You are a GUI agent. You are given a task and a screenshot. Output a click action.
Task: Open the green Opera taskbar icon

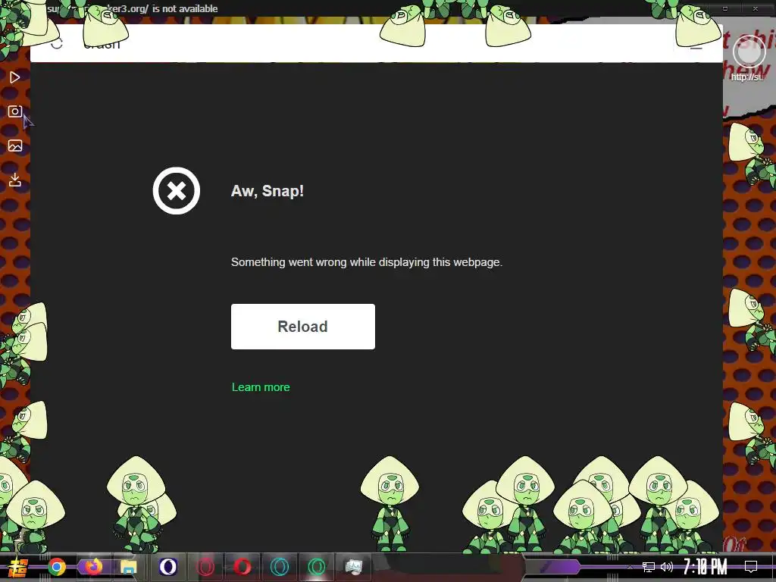pos(317,567)
